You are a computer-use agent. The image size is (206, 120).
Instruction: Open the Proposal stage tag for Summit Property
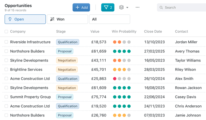point(64,97)
